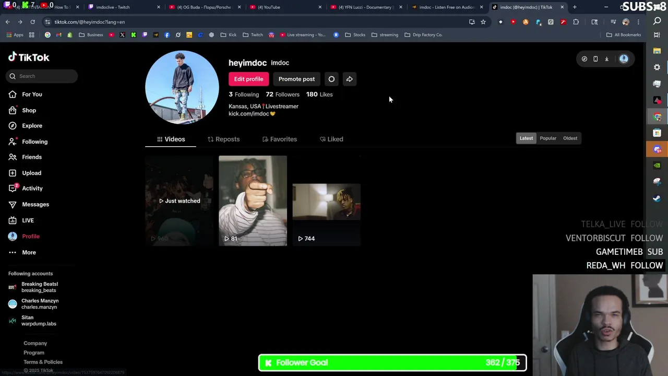Viewport: 668px width, 376px height.
Task: Open the video with 81 views
Action: click(253, 201)
